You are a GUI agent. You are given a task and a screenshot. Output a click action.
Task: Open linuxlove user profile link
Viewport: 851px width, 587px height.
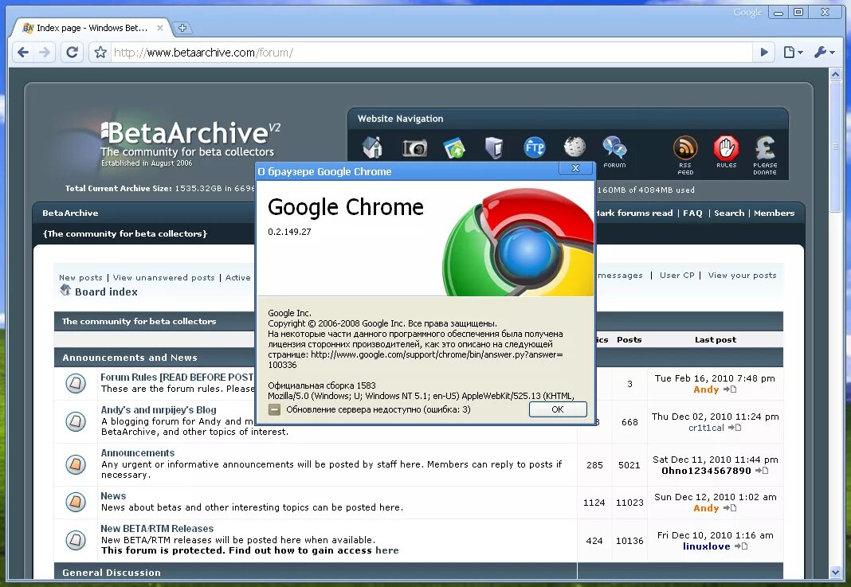coord(706,546)
